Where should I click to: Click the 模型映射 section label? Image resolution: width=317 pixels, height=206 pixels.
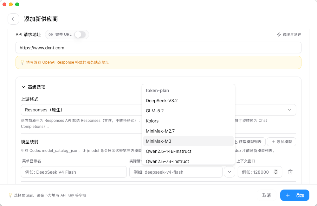coord(30,142)
